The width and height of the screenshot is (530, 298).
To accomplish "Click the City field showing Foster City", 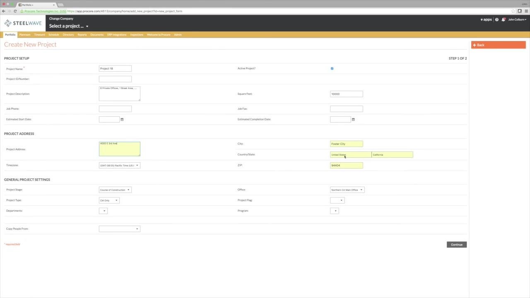I will pyautogui.click(x=347, y=144).
